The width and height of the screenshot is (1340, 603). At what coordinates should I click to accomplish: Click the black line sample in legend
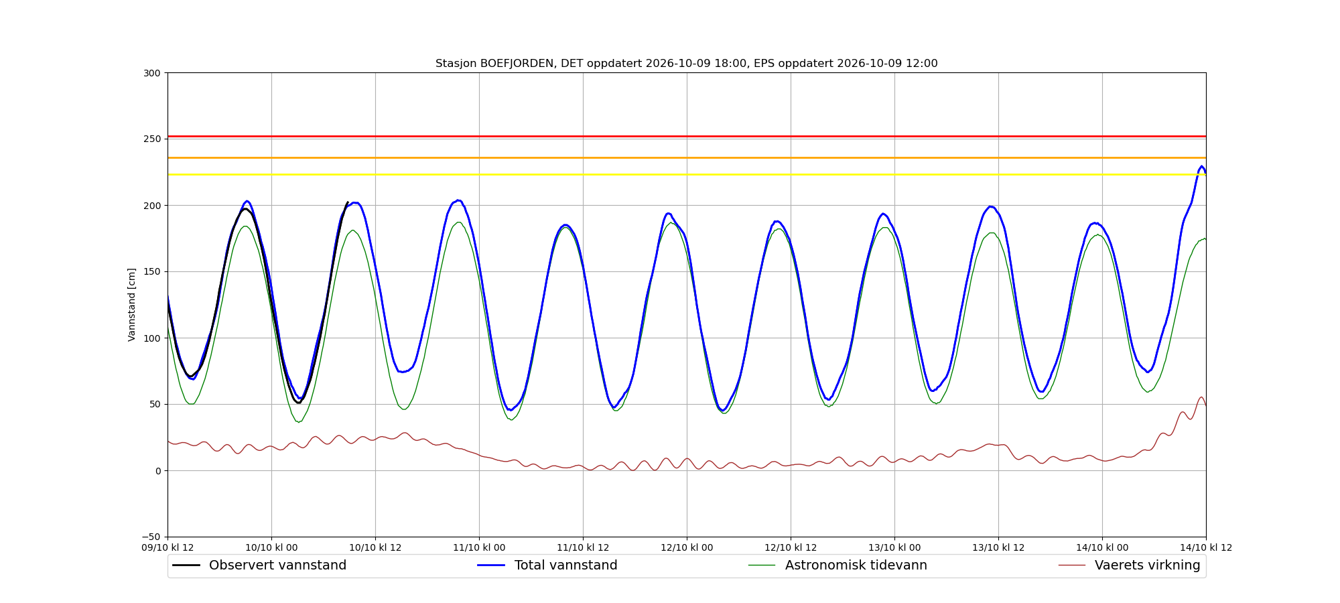coord(186,565)
